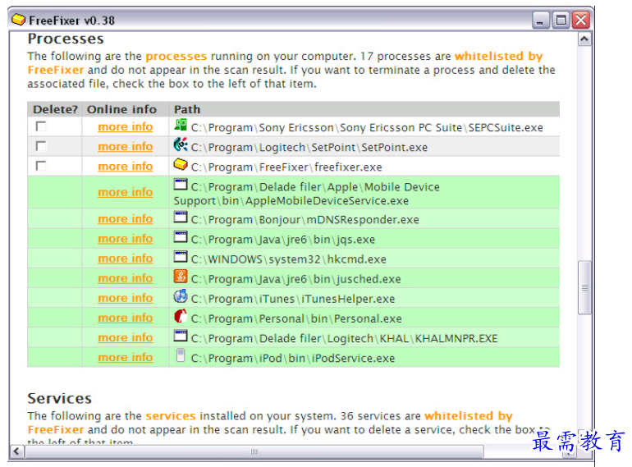This screenshot has width=632, height=467.
Task: Click the Services section heading
Action: (60, 399)
